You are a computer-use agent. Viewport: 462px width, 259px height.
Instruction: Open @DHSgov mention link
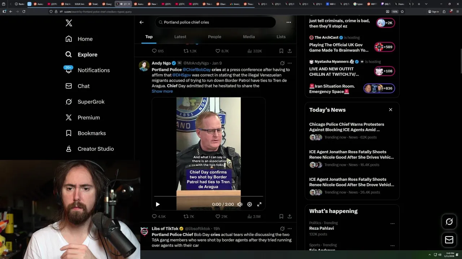[x=182, y=75]
